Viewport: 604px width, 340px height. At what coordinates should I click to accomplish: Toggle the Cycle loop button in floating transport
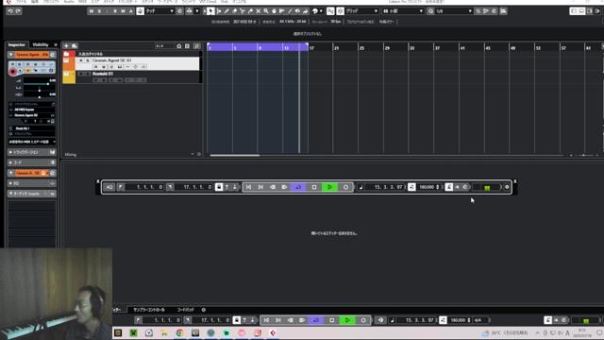(298, 187)
